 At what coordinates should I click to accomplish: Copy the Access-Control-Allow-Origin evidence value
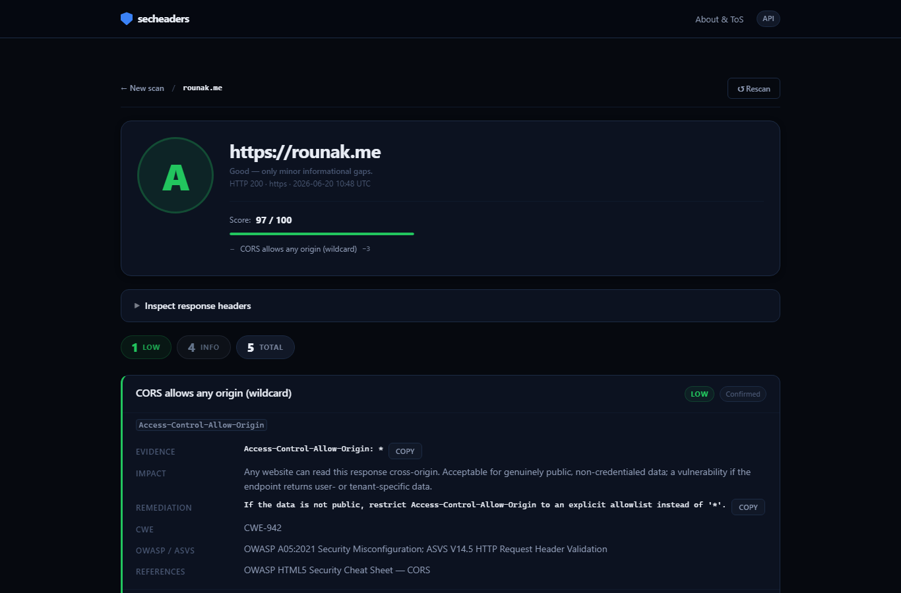point(405,451)
